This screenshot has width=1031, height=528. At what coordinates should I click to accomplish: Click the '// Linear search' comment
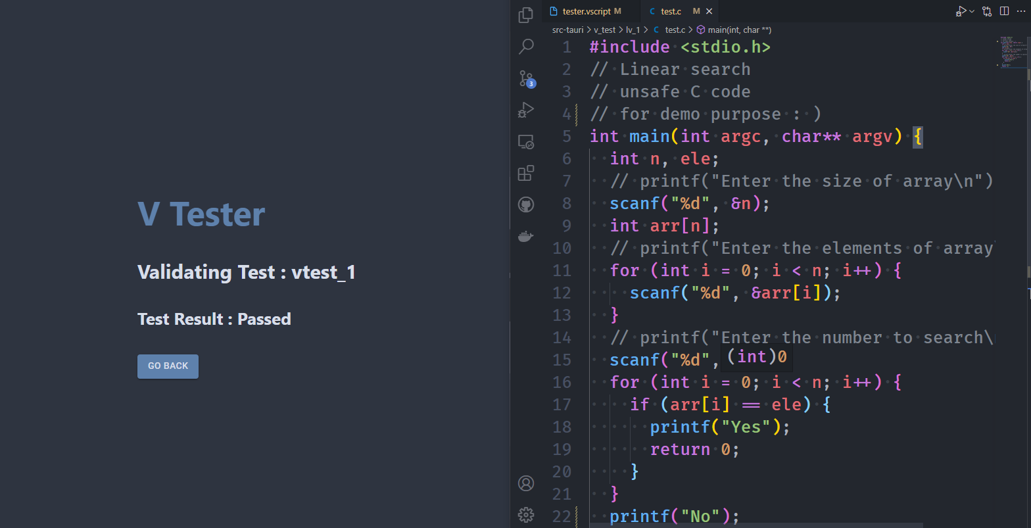pos(670,70)
